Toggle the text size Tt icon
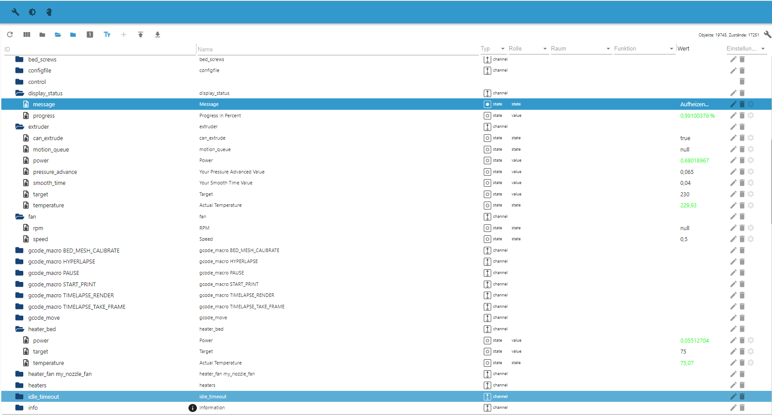 tap(107, 35)
